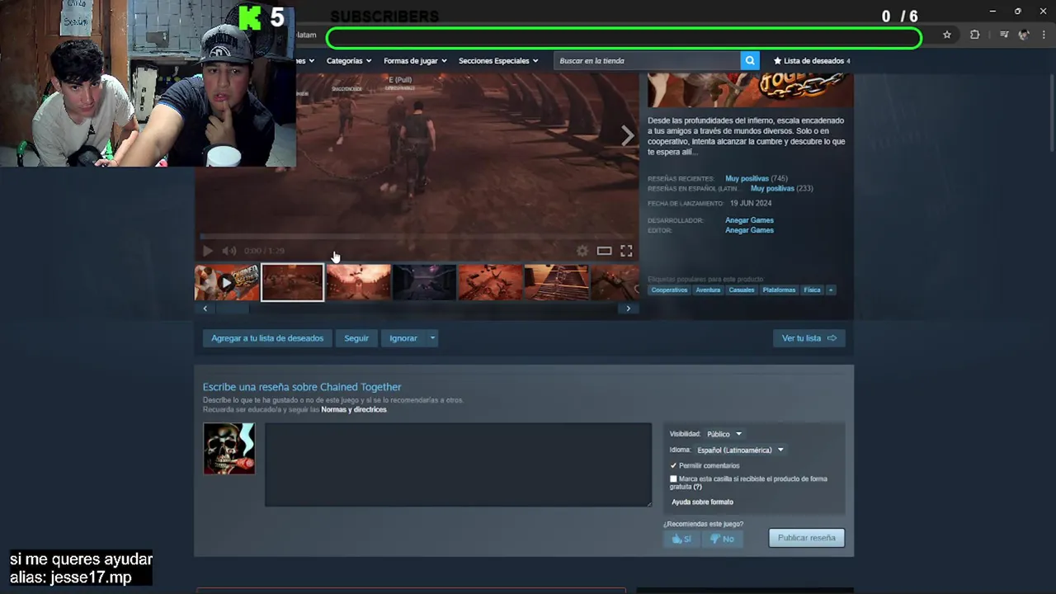Select the sixth rail-track thumbnail
This screenshot has width=1056, height=594.
pos(556,282)
